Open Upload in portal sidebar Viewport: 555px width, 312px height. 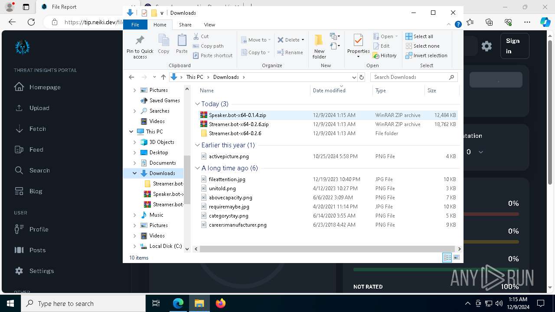pos(39,108)
